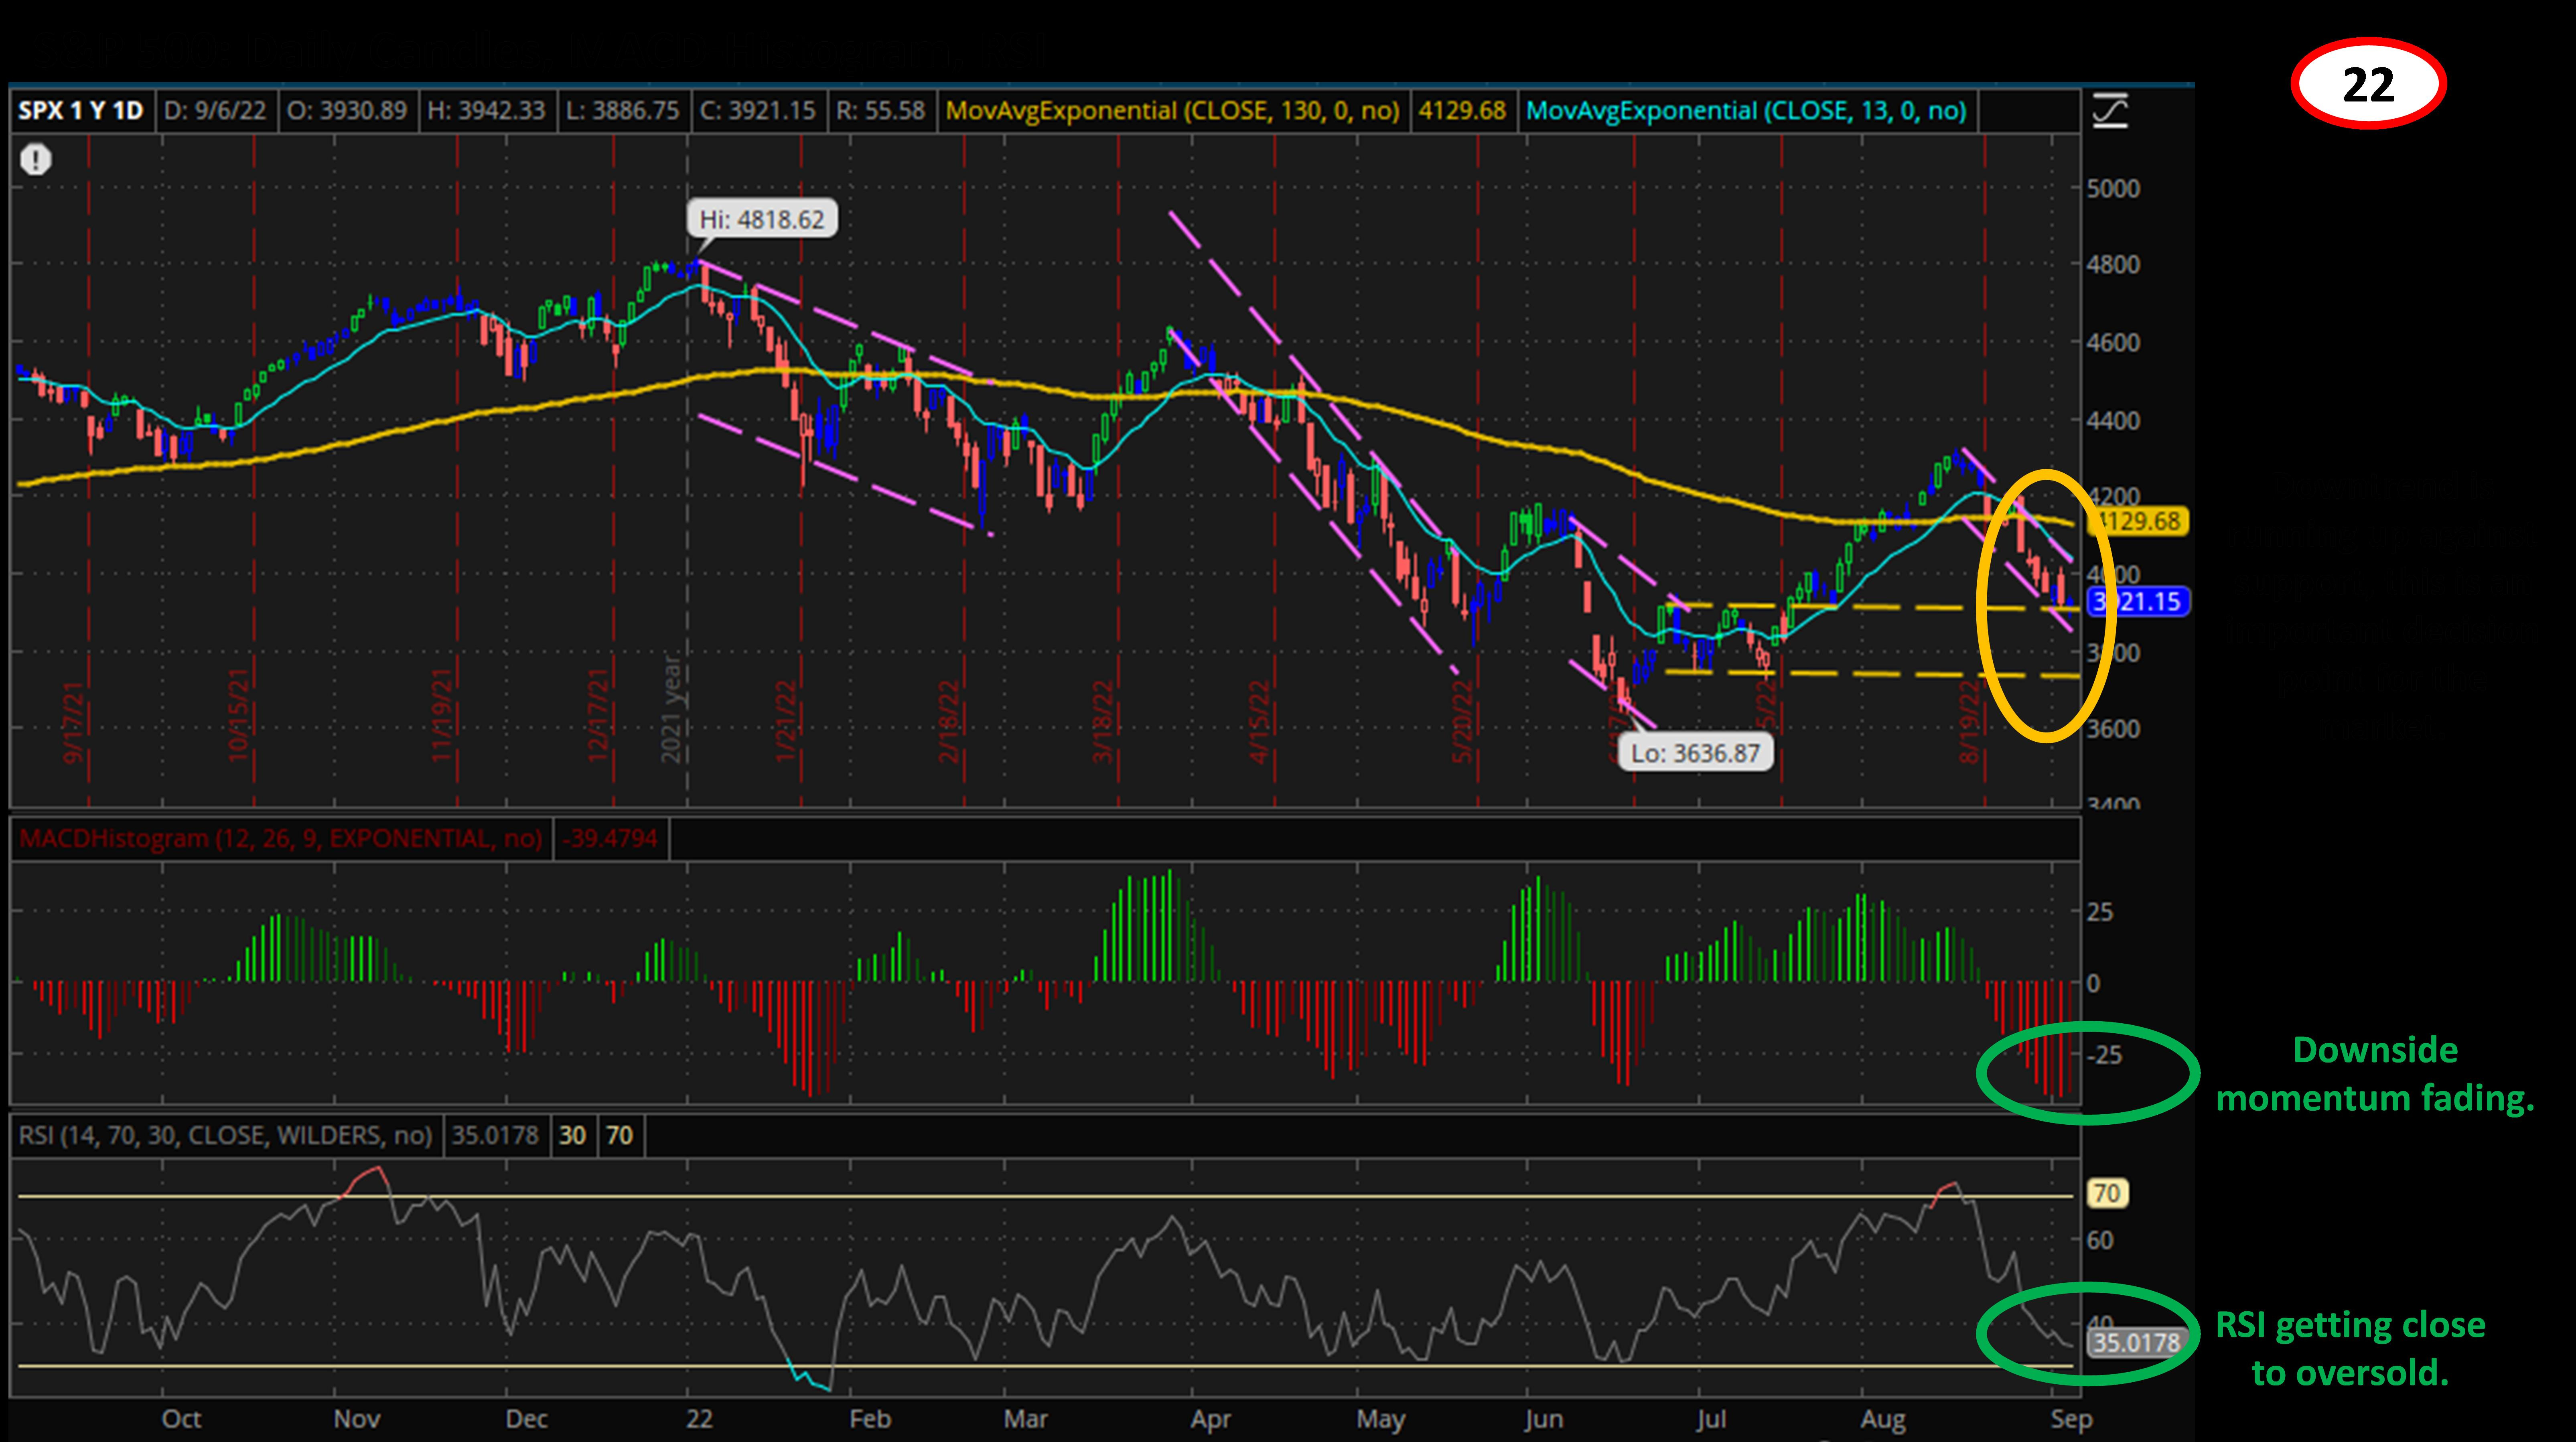Click the Mar label on time axis
The height and width of the screenshot is (1442, 2576).
coord(1026,1419)
